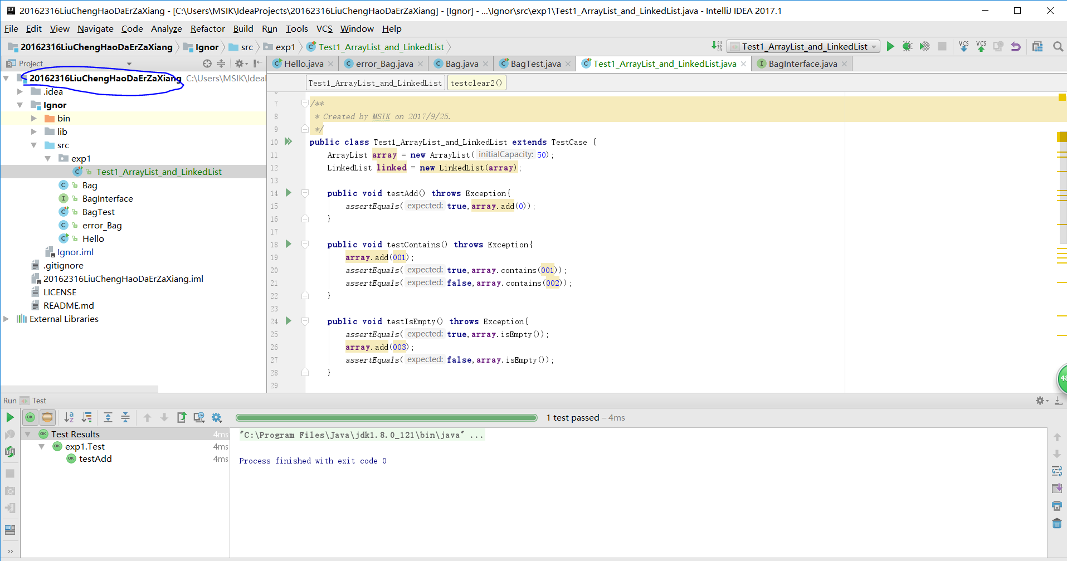Toggle soft-wrap in console output
Screen dimensions: 1067x561
pyautogui.click(x=1057, y=471)
